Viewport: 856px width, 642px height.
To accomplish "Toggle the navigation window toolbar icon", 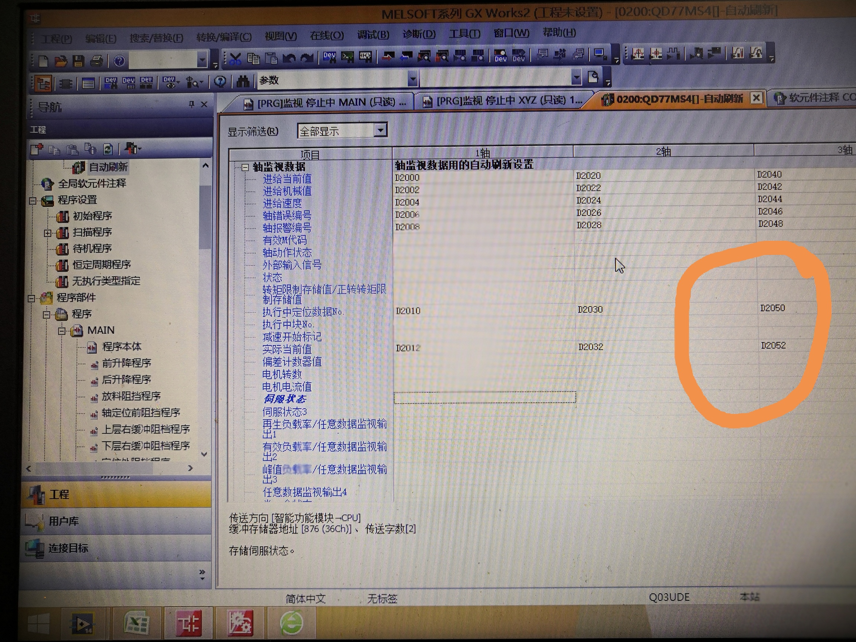I will coord(43,83).
